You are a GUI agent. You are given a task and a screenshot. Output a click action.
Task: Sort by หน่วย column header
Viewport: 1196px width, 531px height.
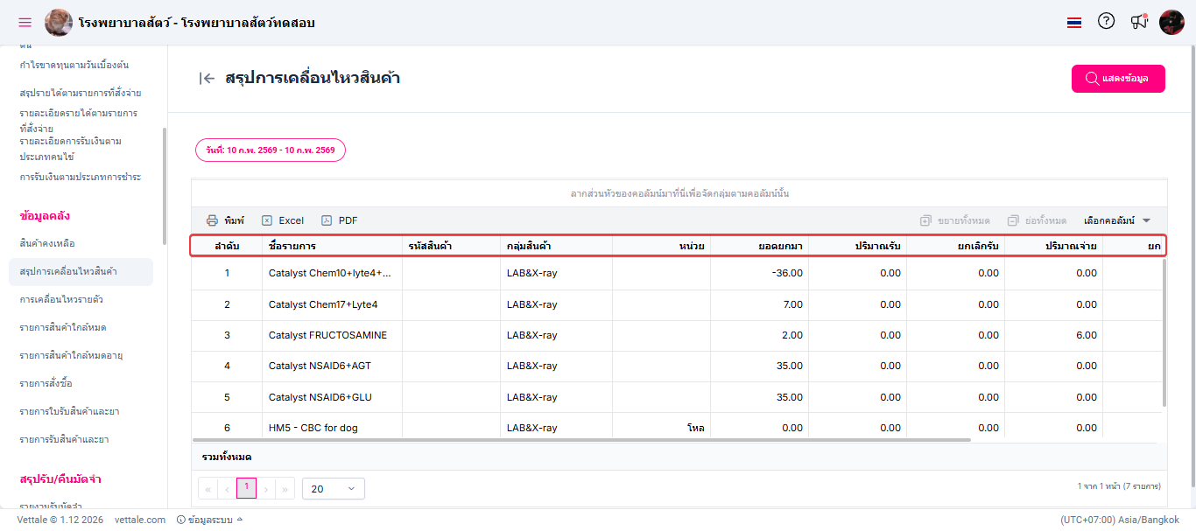(x=661, y=247)
